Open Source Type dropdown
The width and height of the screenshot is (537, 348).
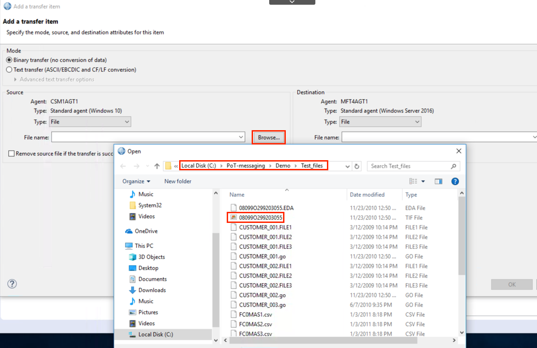pyautogui.click(x=90, y=122)
